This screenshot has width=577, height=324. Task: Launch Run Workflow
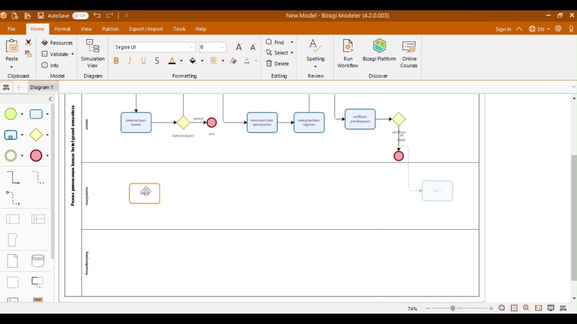348,54
